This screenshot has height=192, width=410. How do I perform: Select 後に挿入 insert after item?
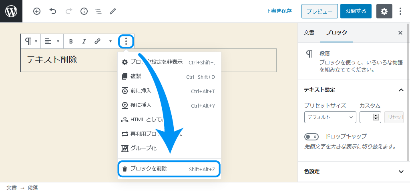pyautogui.click(x=169, y=105)
